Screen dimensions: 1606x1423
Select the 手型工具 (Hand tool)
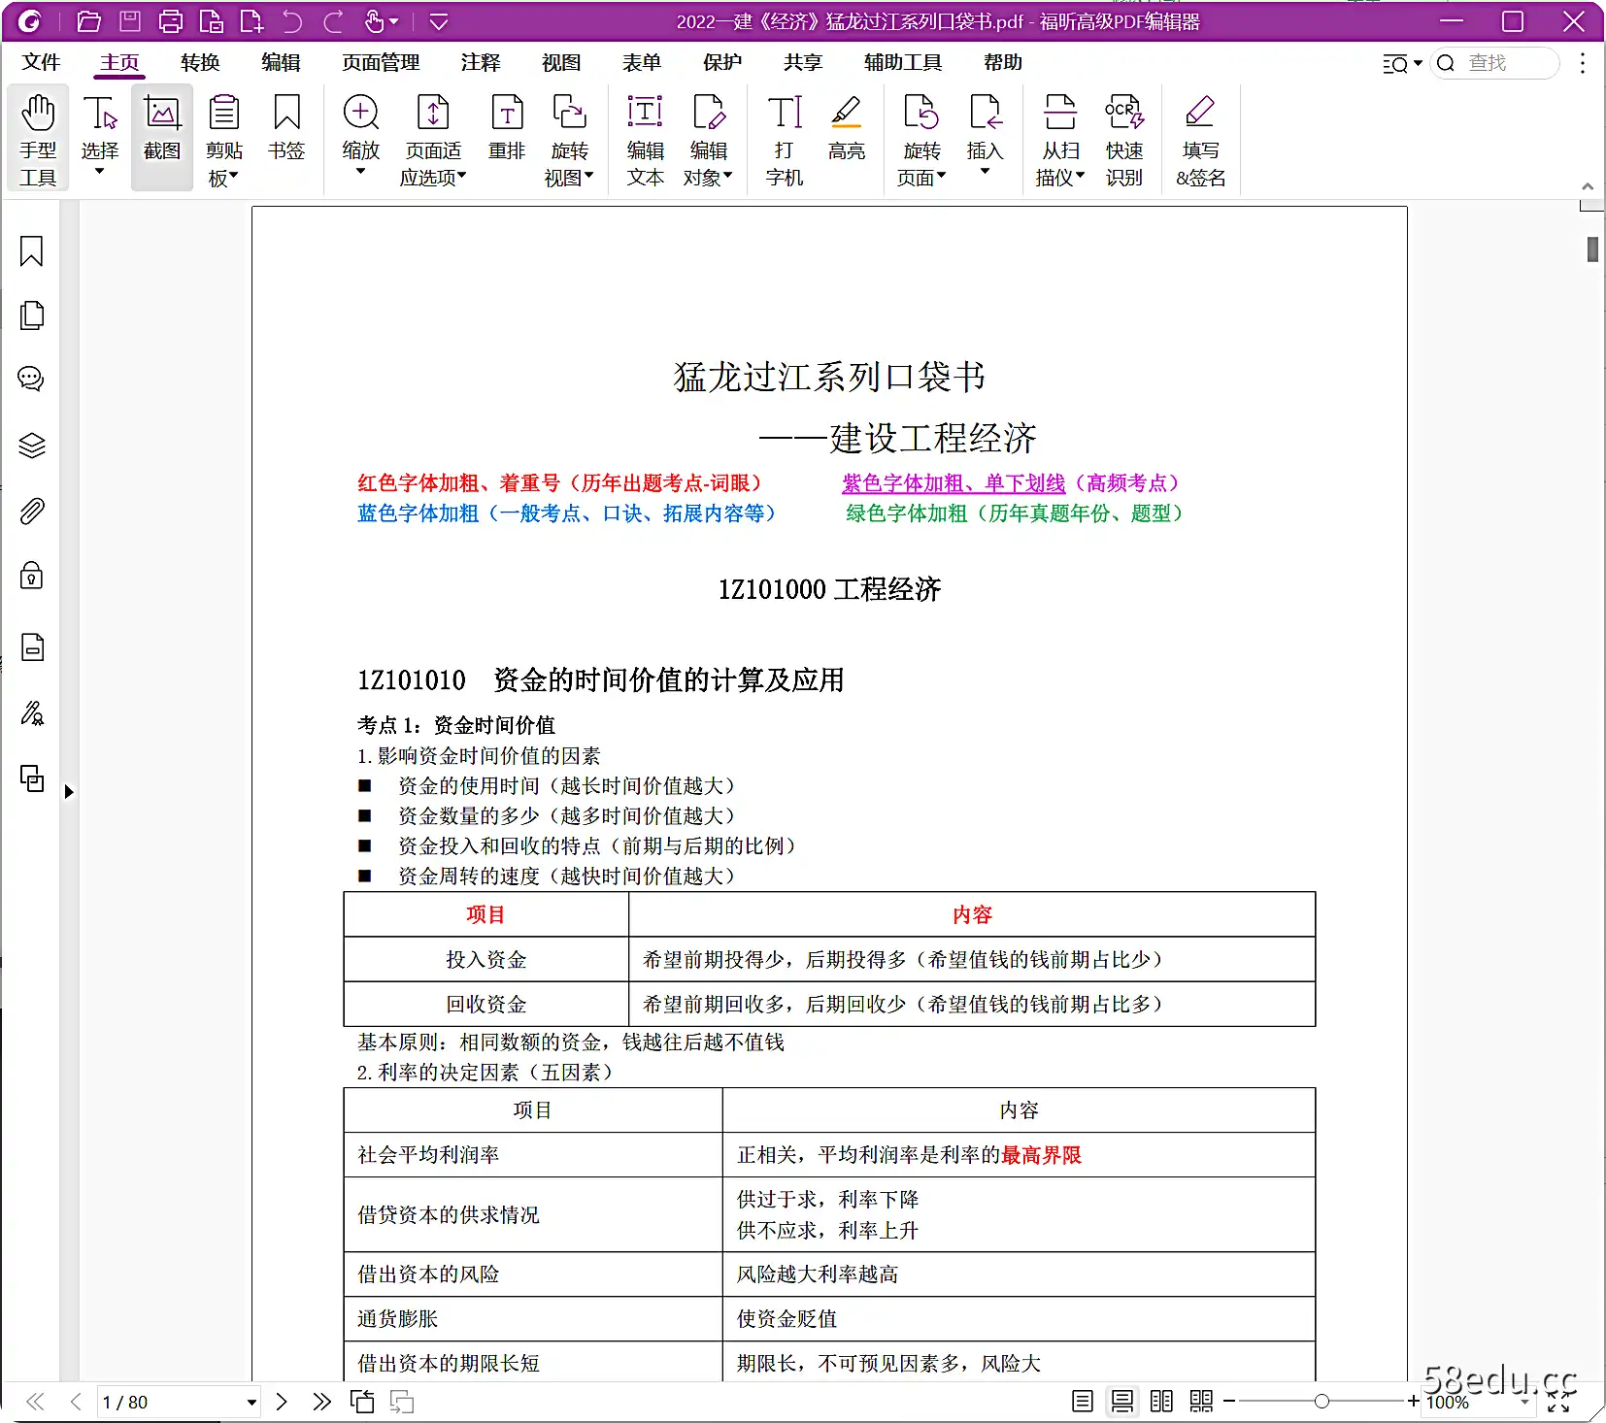[x=38, y=138]
